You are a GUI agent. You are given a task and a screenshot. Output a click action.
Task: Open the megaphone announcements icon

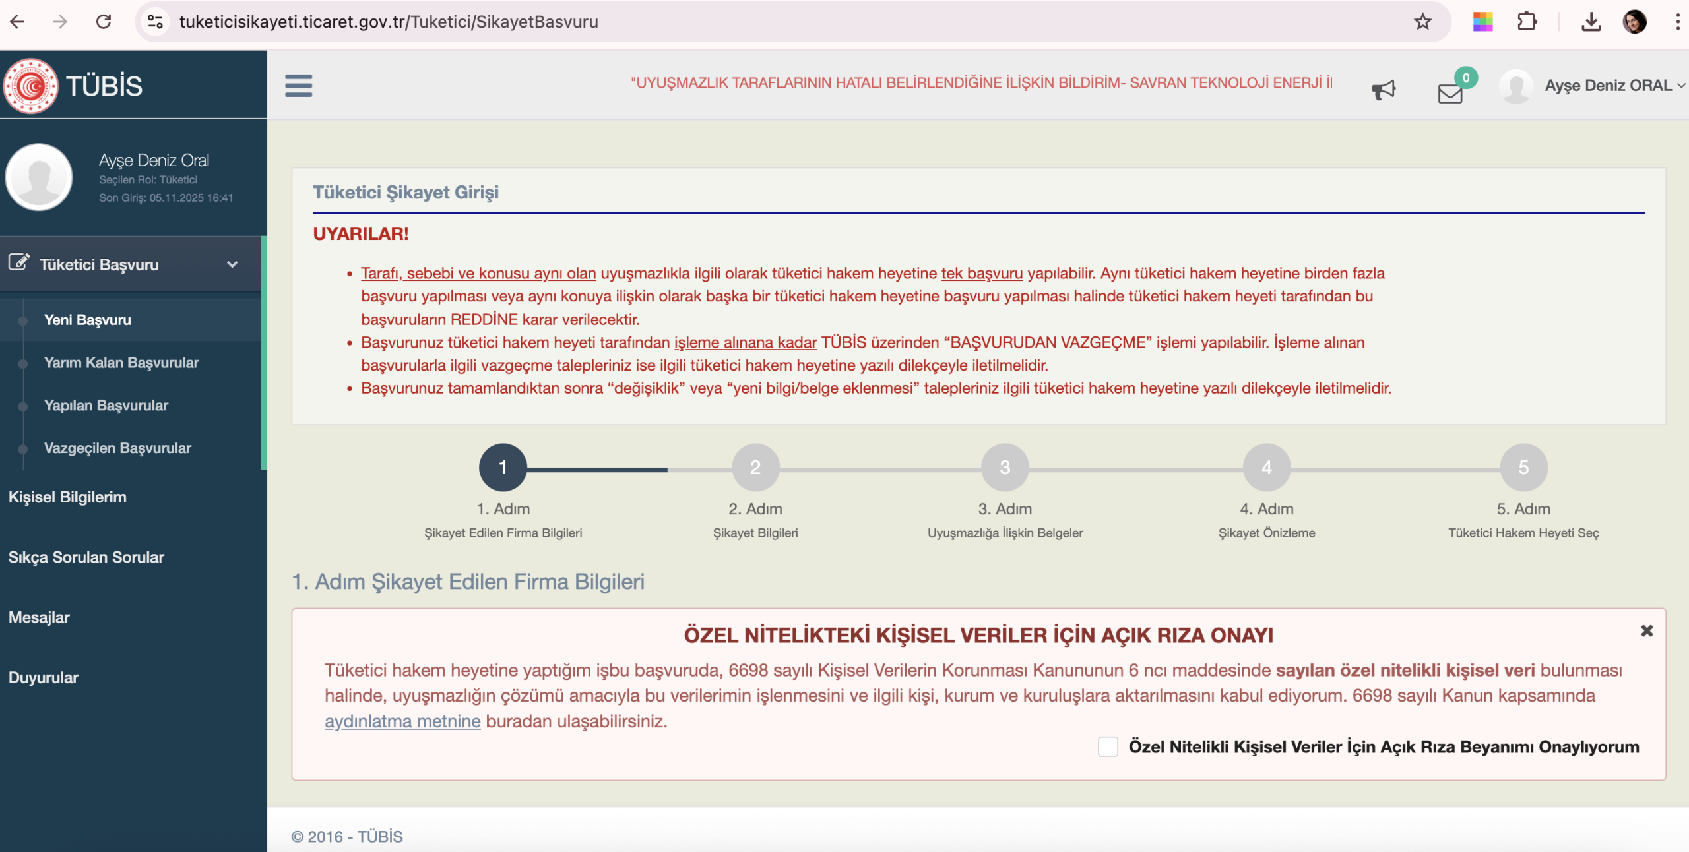pos(1384,90)
